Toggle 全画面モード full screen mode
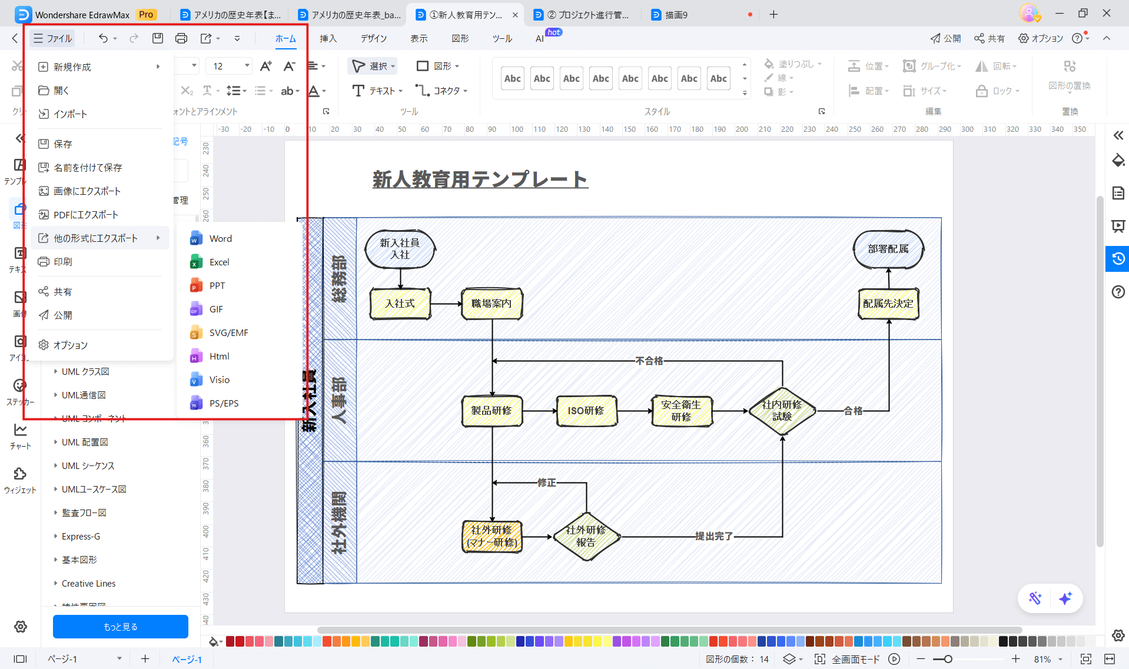The height and width of the screenshot is (669, 1129). (x=847, y=659)
